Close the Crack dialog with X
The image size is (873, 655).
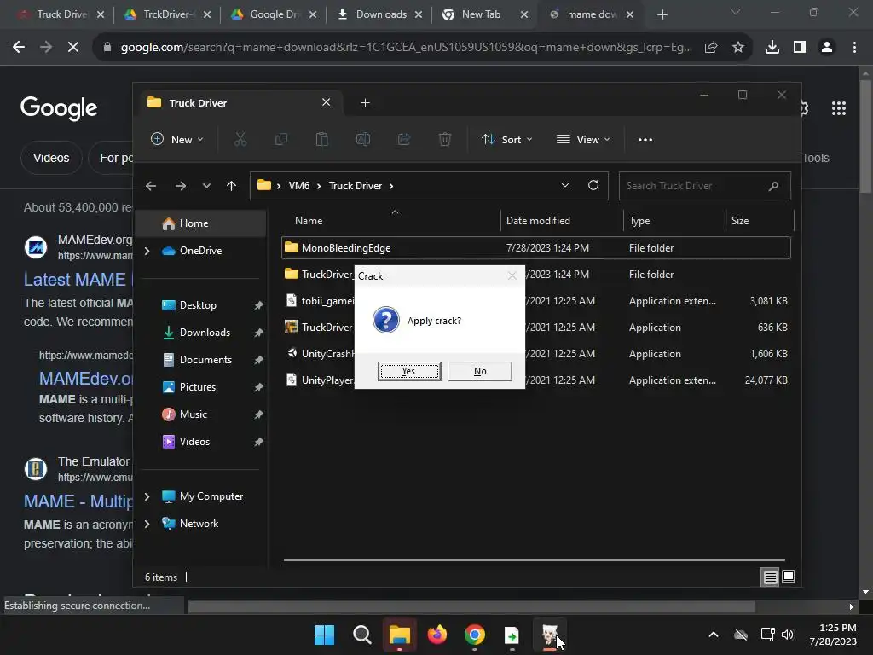[512, 275]
